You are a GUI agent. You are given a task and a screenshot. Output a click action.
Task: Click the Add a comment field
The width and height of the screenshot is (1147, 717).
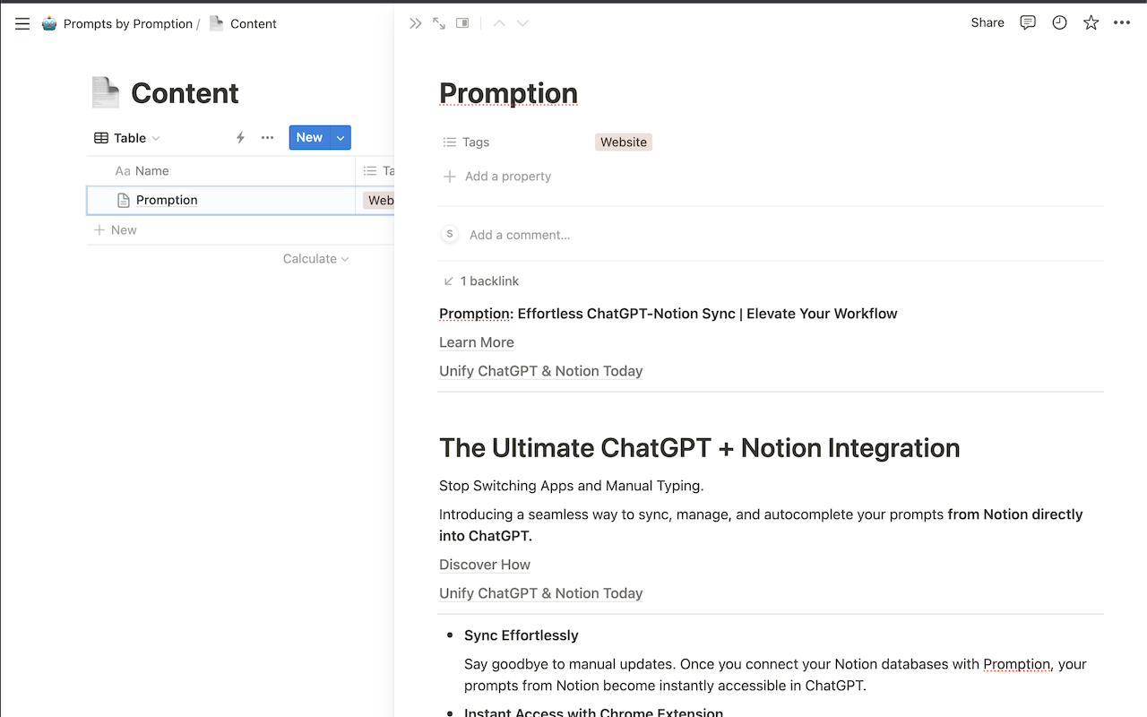click(x=520, y=235)
